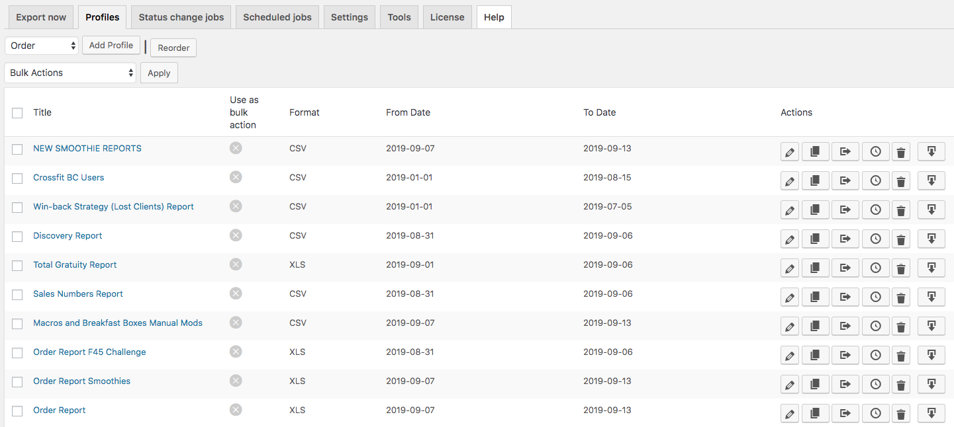The height and width of the screenshot is (427, 954).
Task: Click the Apply button for bulk actions
Action: tap(159, 73)
